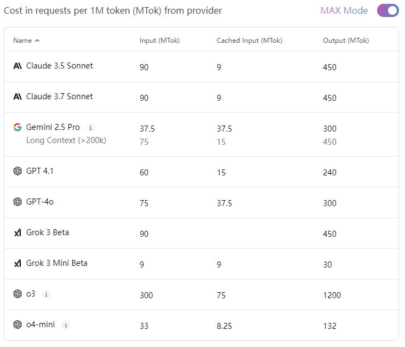Click the Anthropic icon for Claude 3.7 Sonnet
The width and height of the screenshot is (405, 347).
(x=18, y=96)
